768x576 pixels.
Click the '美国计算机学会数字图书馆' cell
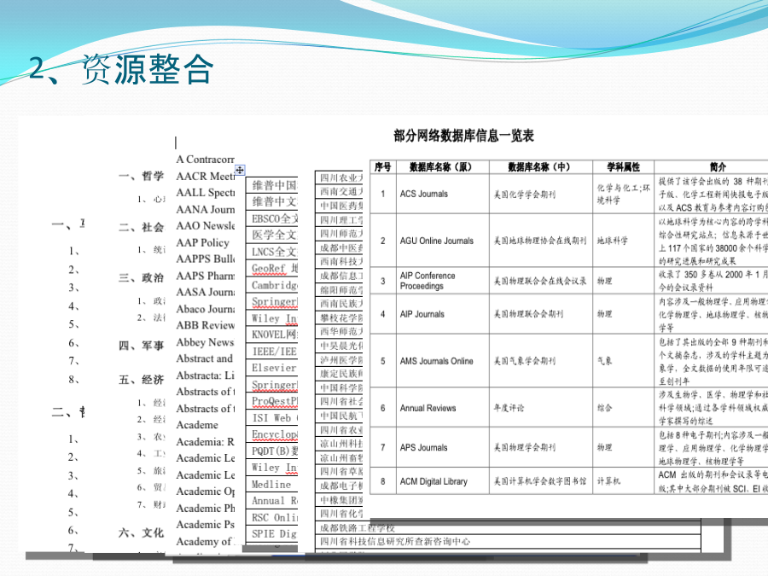(540, 481)
